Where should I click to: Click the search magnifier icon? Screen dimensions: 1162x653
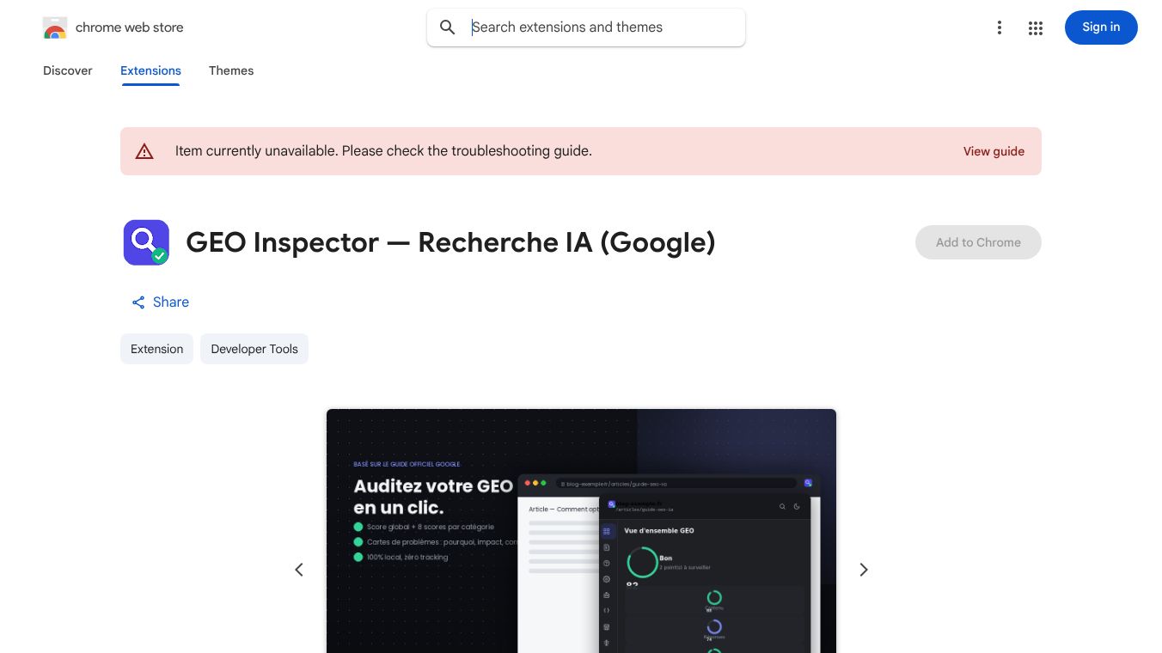(x=448, y=27)
